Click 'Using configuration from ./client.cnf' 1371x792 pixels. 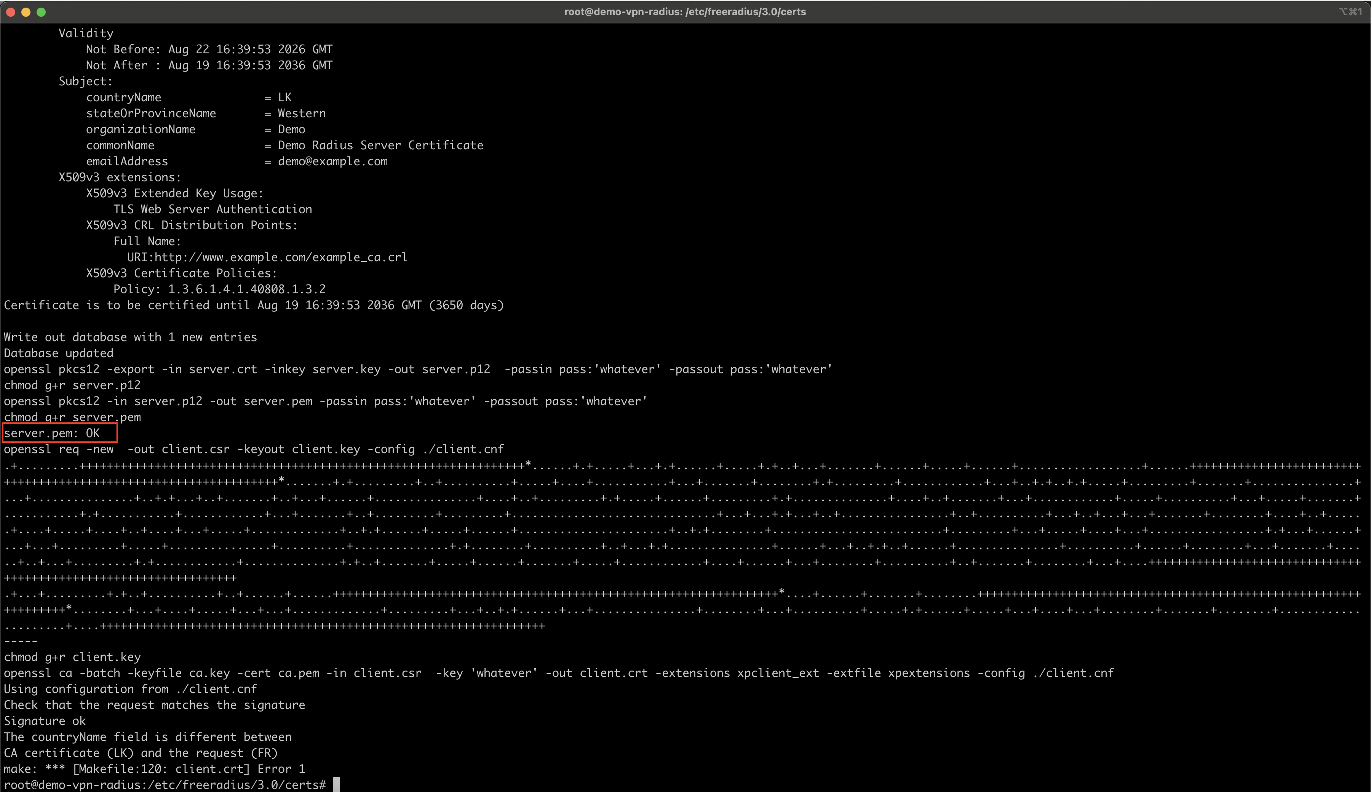point(130,689)
